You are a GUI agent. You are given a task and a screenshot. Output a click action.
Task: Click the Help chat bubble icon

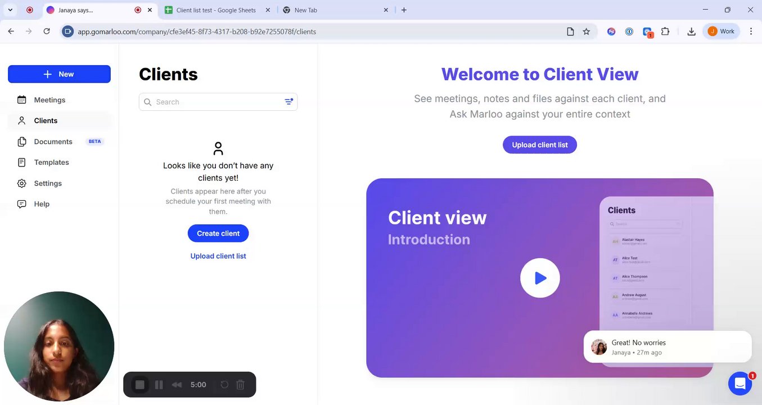(22, 204)
